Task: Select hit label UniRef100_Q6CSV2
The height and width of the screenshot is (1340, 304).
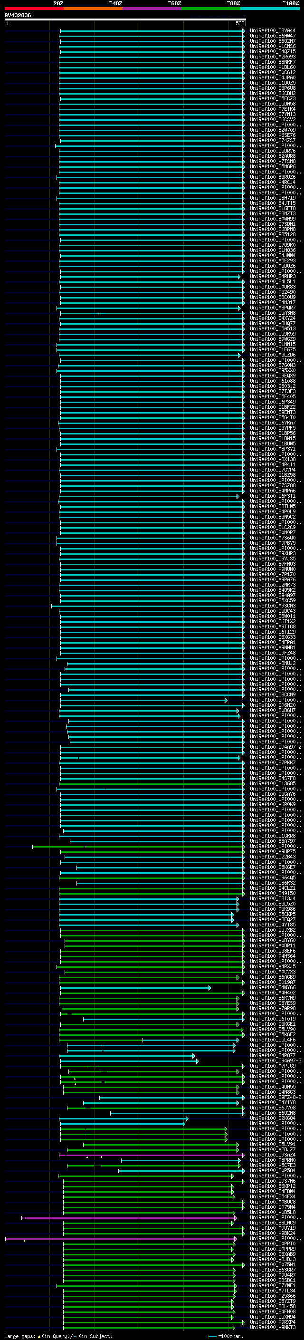Action: click(273, 120)
